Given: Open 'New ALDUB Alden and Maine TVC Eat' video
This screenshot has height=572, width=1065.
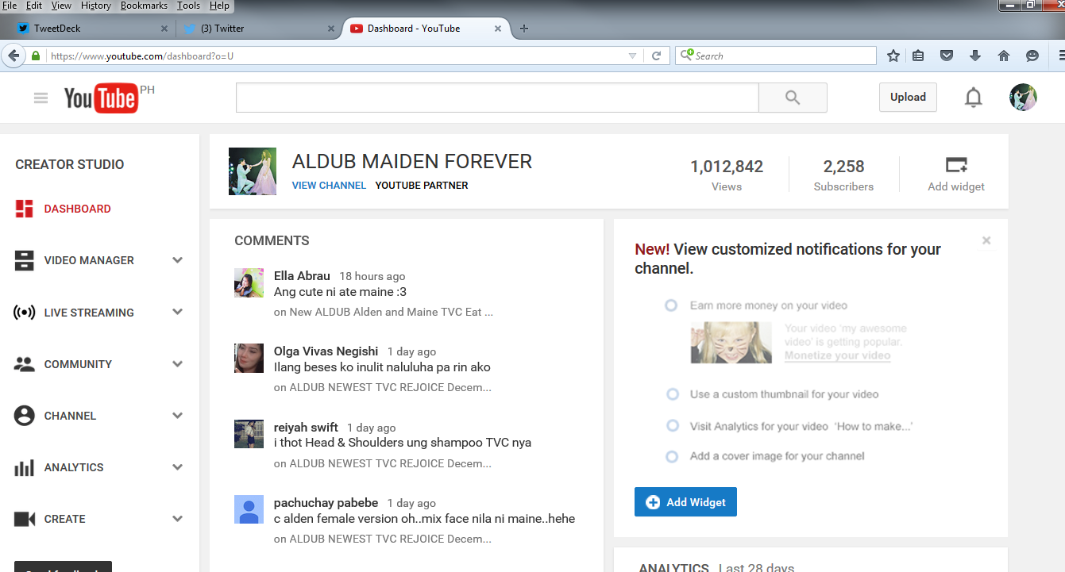Looking at the screenshot, I should (x=392, y=312).
